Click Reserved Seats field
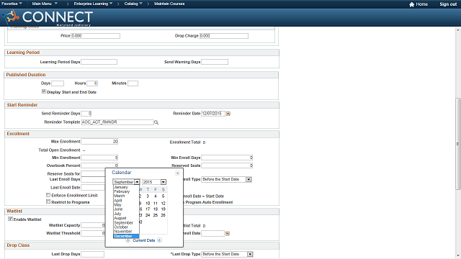Viewport: 461px width, 259px height. pos(227,165)
